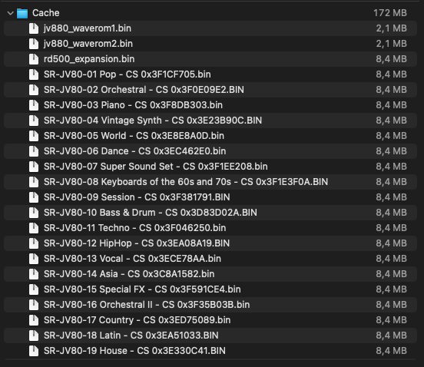Select SR-JV80-16 Orchestral II file name

pyautogui.click(x=147, y=305)
